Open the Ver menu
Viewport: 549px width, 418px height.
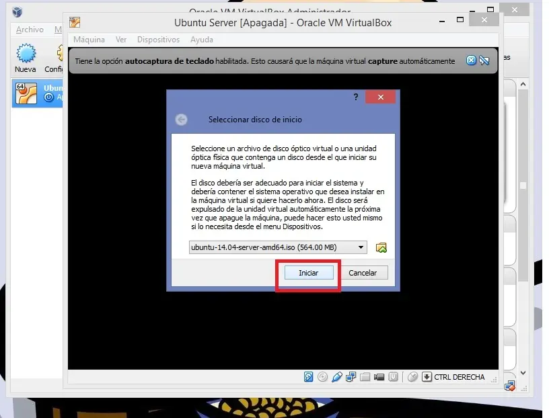121,40
